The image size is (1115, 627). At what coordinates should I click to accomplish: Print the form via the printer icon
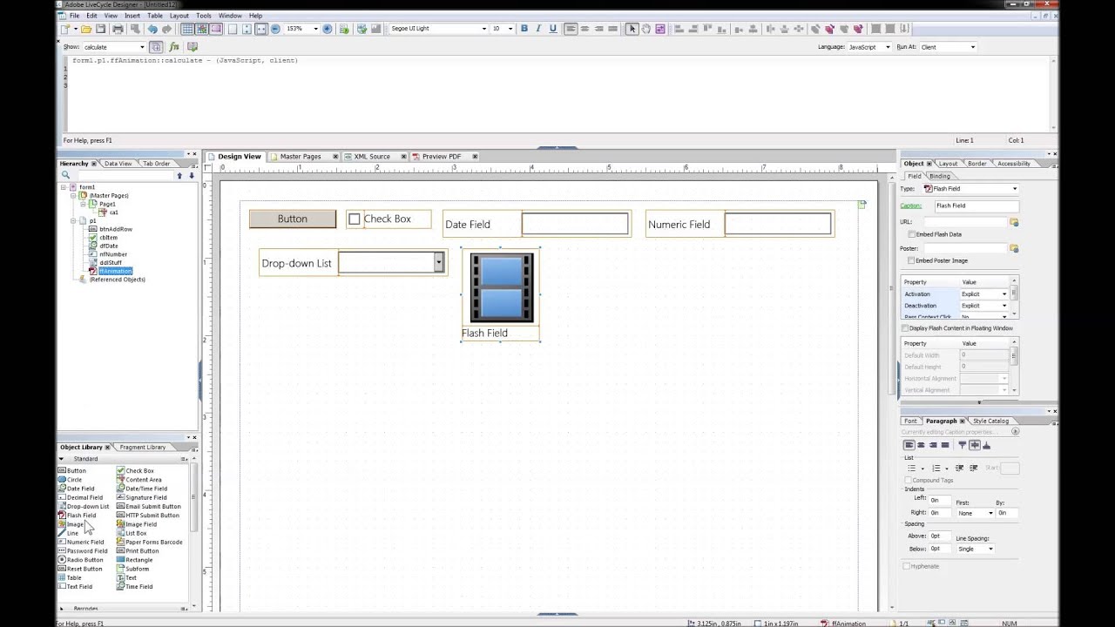pyautogui.click(x=118, y=29)
